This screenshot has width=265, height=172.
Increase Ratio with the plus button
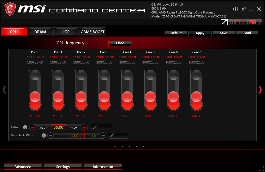(x=85, y=127)
